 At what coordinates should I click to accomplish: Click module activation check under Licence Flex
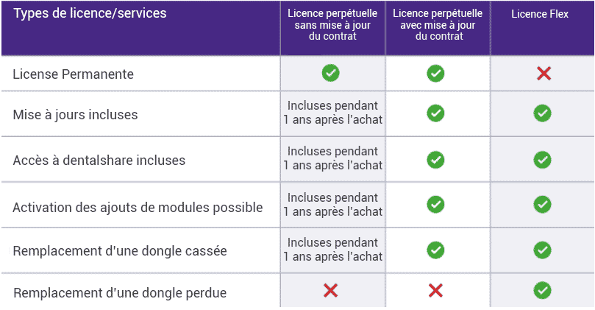542,205
